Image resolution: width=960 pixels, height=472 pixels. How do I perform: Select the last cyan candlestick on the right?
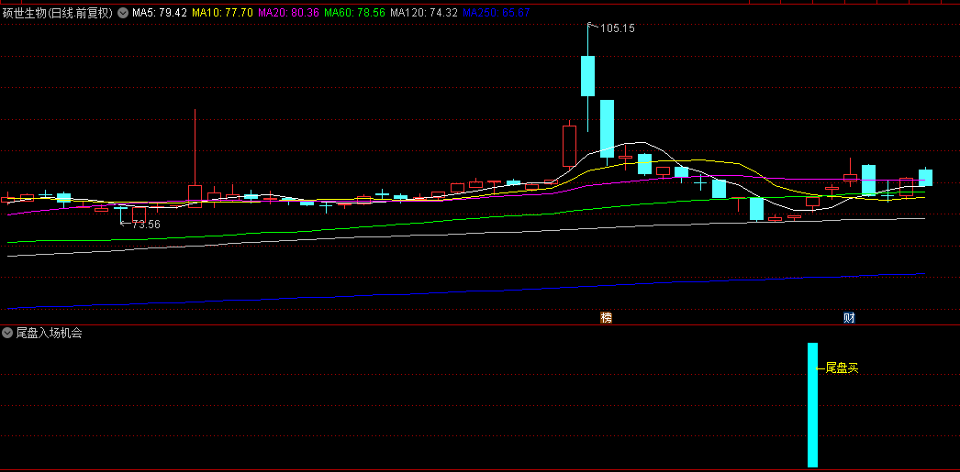pos(925,177)
